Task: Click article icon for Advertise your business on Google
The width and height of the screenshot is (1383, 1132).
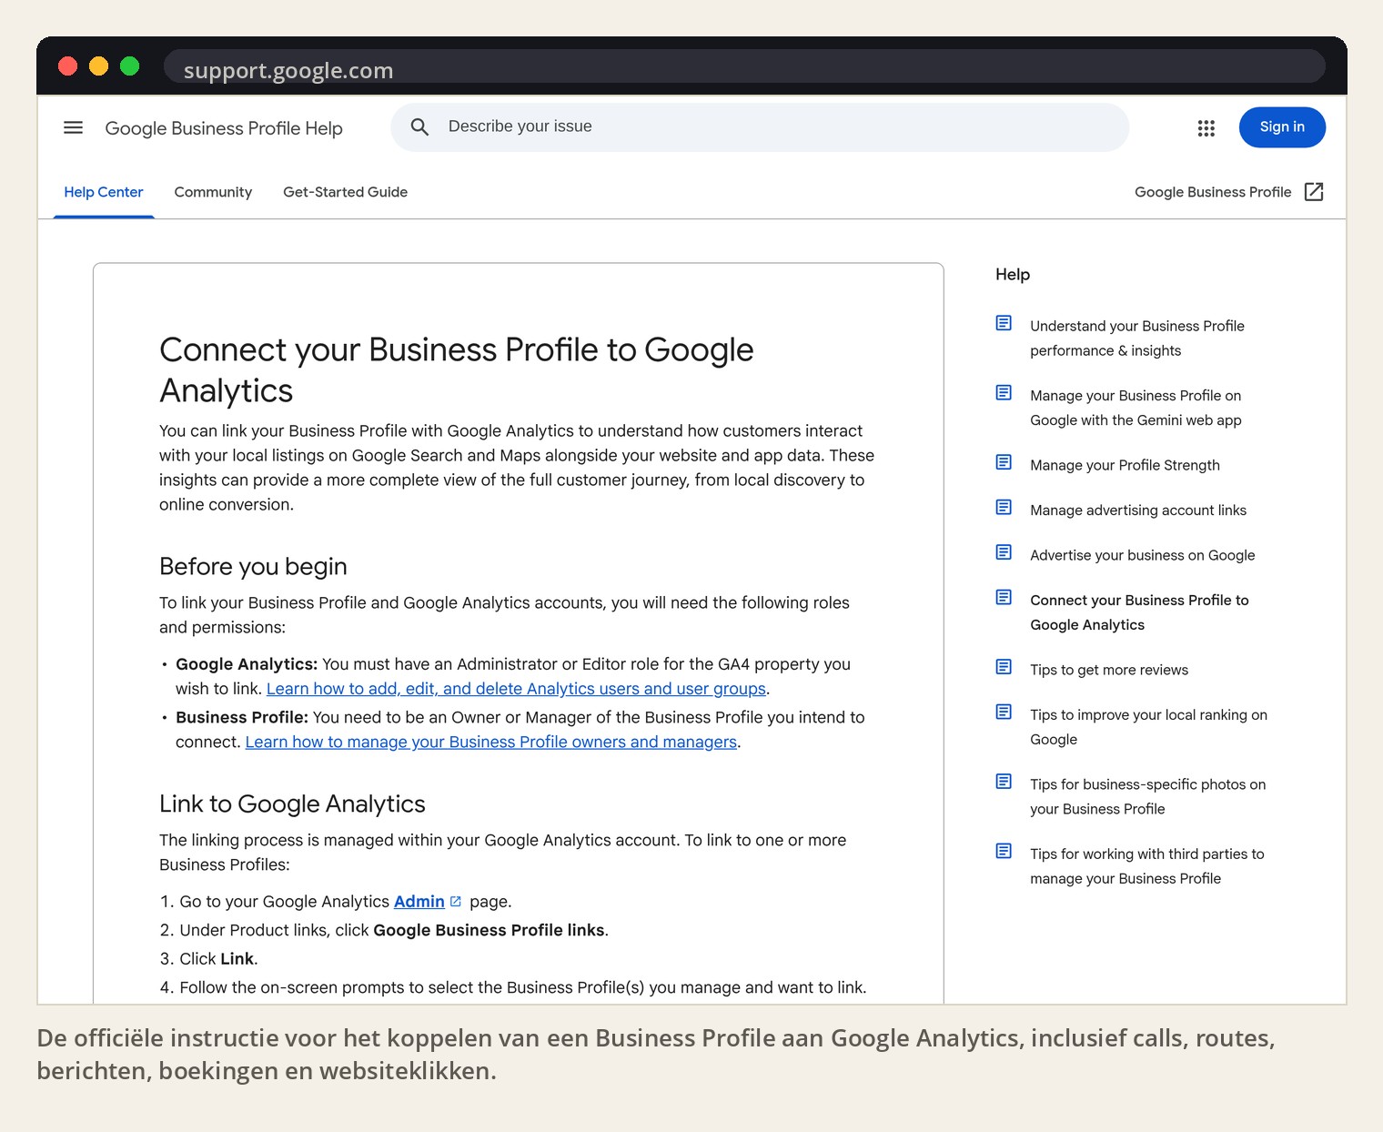Action: [1004, 552]
